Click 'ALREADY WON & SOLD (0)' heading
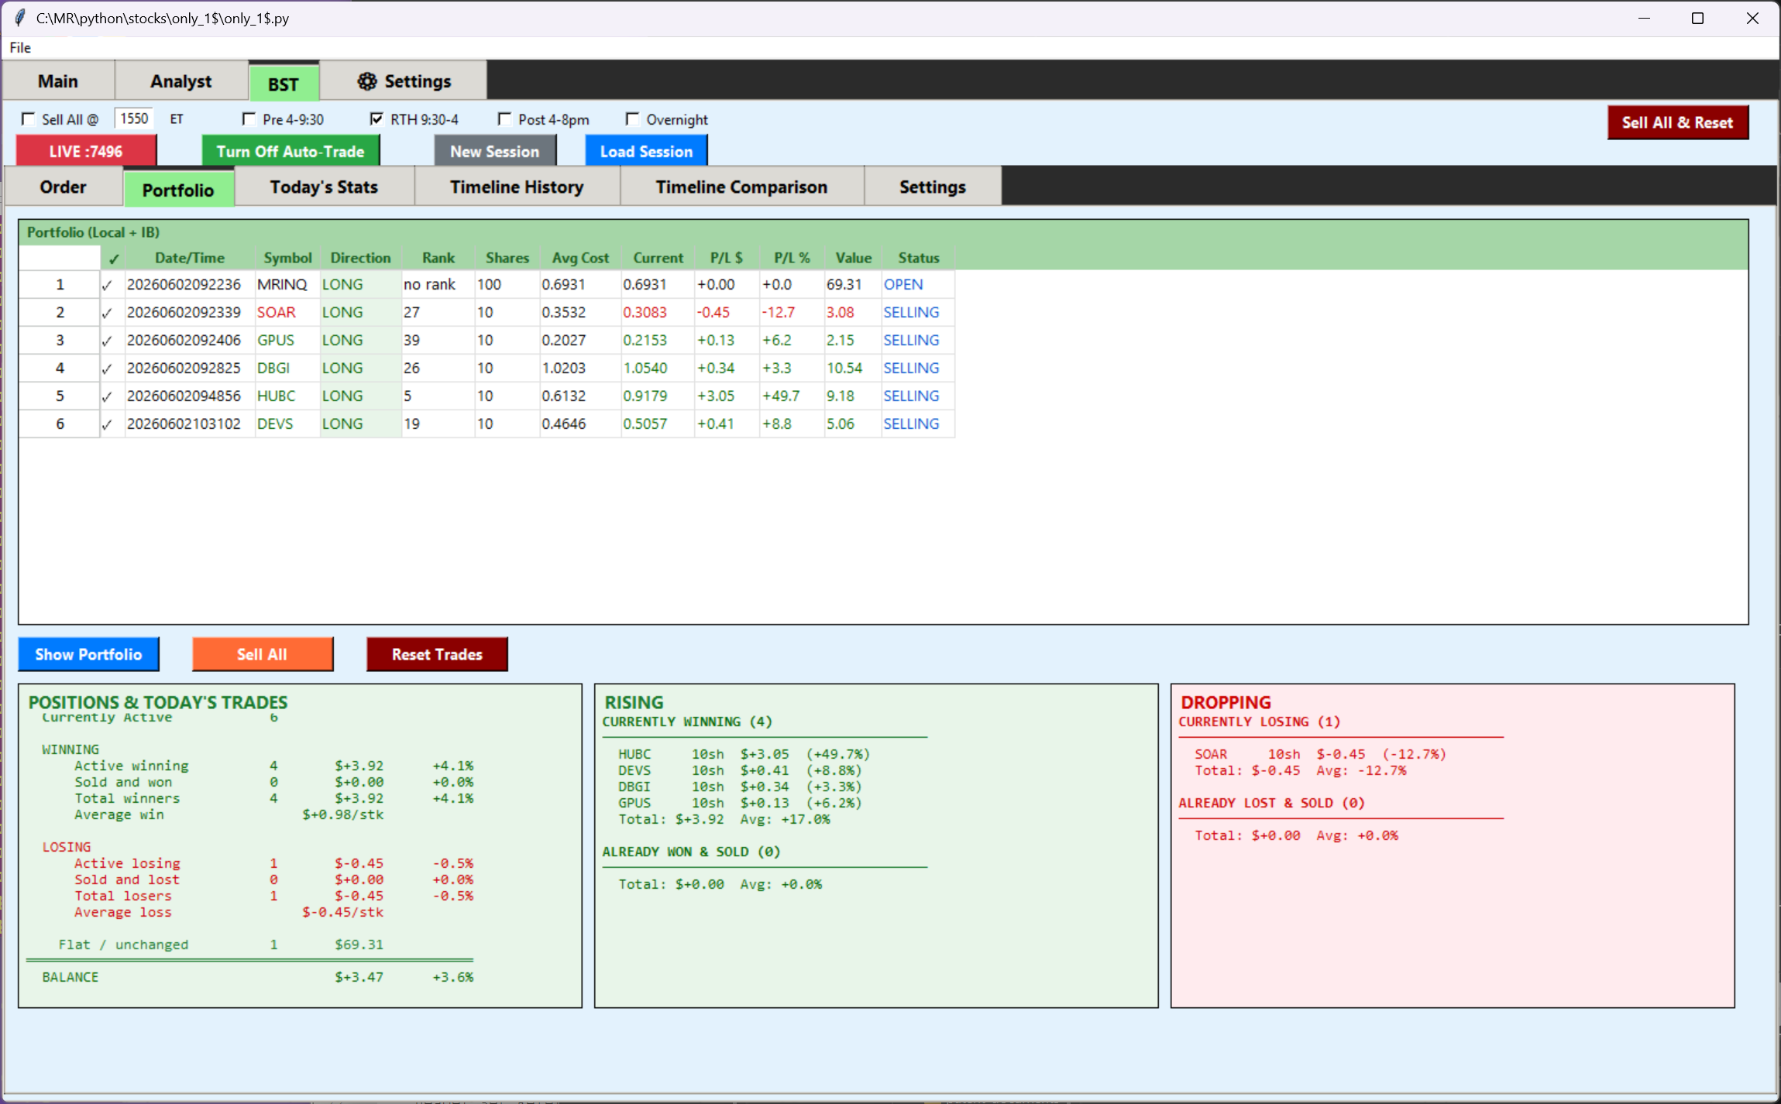Image resolution: width=1781 pixels, height=1104 pixels. tap(692, 852)
